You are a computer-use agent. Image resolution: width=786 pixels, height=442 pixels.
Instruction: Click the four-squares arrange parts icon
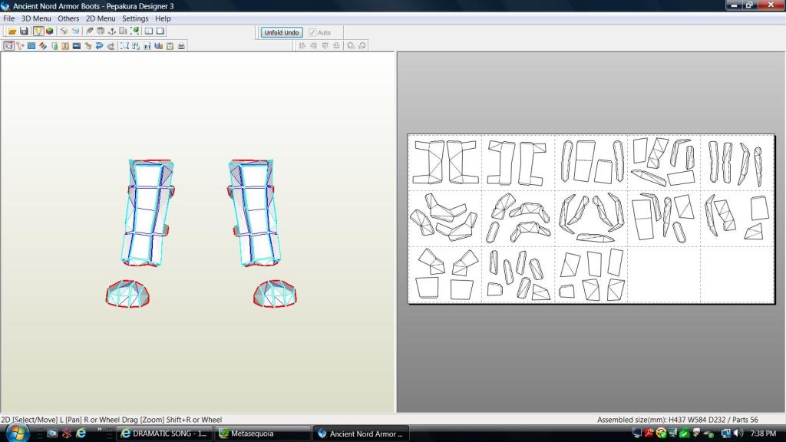[135, 45]
